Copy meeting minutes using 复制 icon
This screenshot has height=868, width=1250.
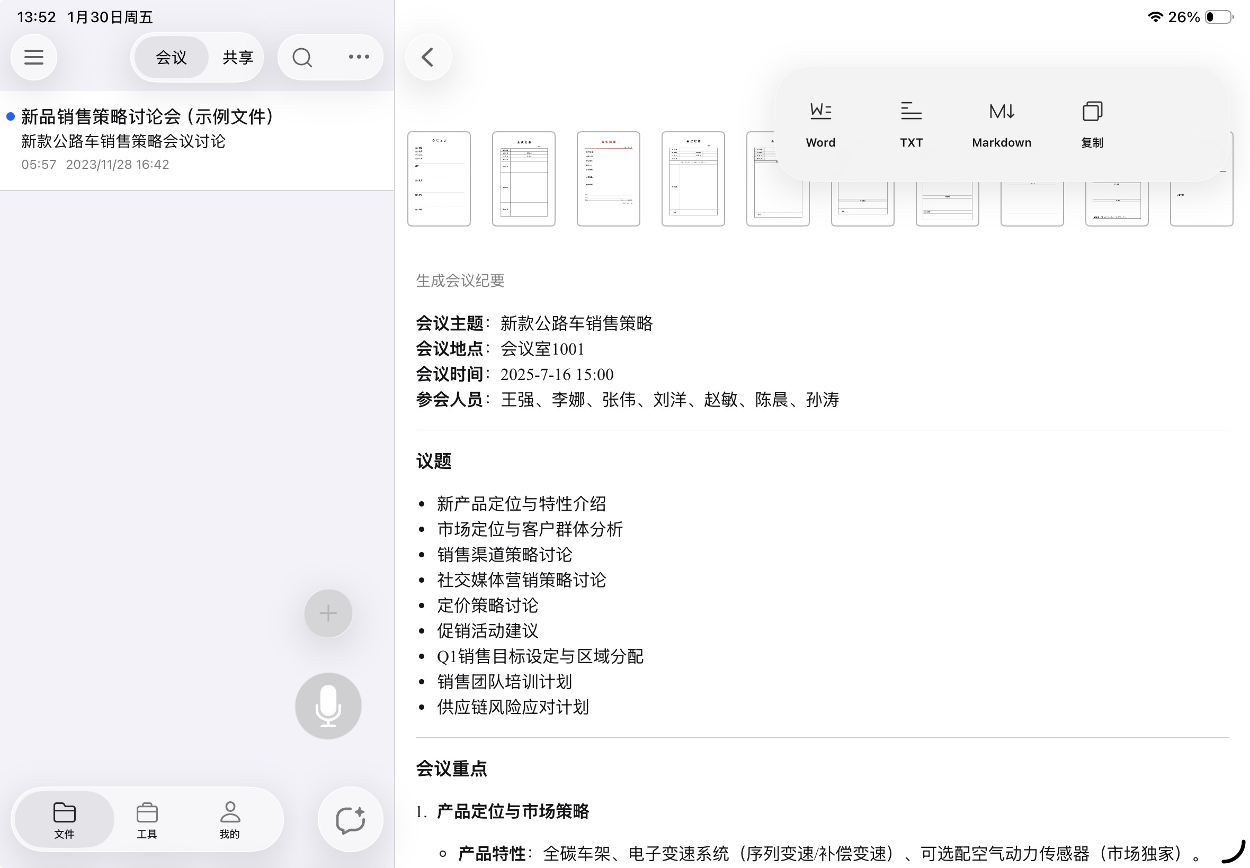pos(1092,122)
